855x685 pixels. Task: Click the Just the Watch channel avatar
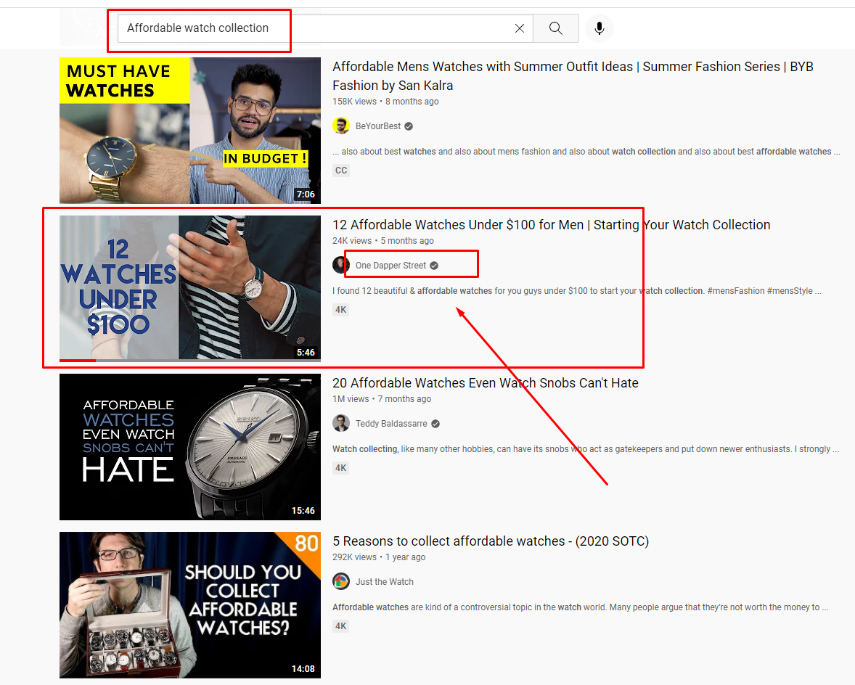[x=341, y=582]
